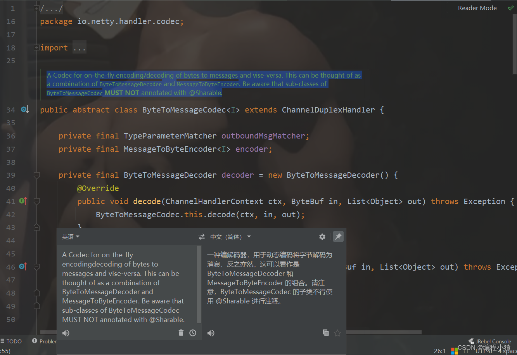517x355 pixels.
Task: Collapse the decode method fold on line 41
Action: 37,201
